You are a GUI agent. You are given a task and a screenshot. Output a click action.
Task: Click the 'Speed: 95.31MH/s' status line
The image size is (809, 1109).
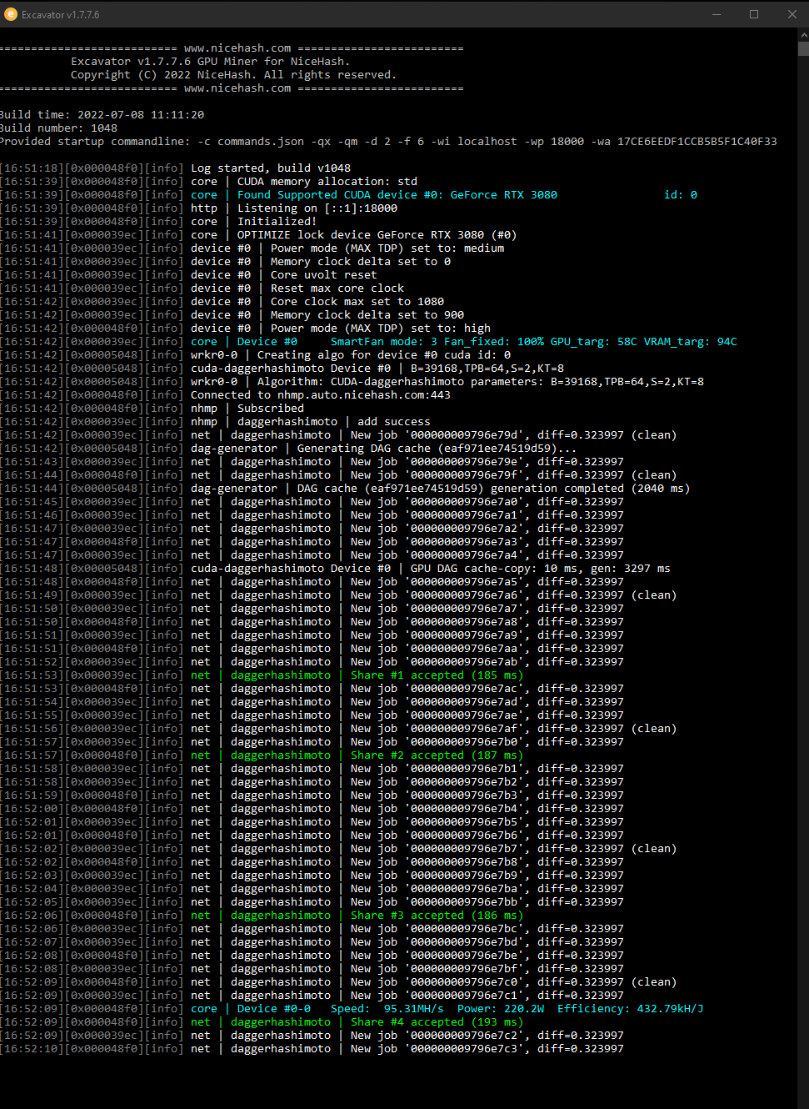352,1009
